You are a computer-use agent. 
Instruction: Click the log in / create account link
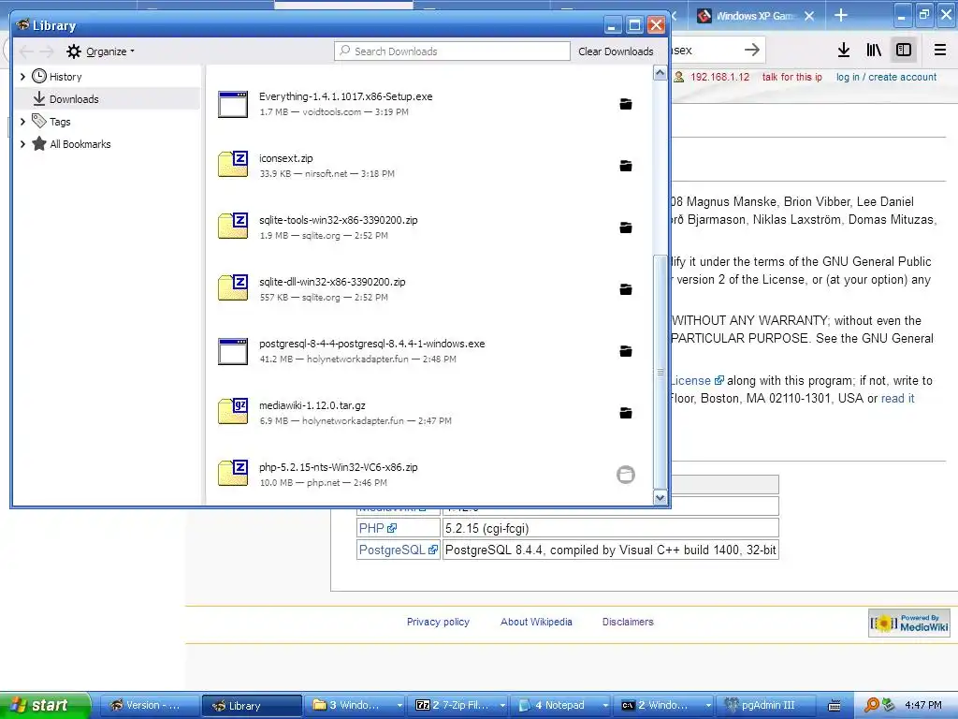coord(886,77)
